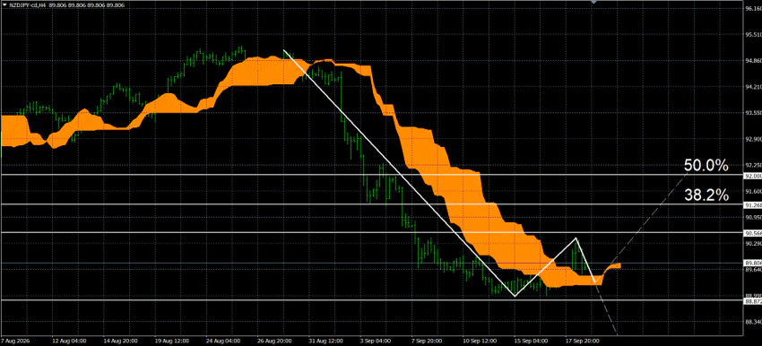Click the OHLC values 89.806 in the chart header

click(86, 4)
